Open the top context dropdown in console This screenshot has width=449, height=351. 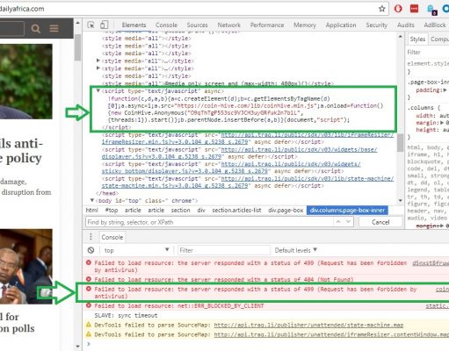pos(136,250)
